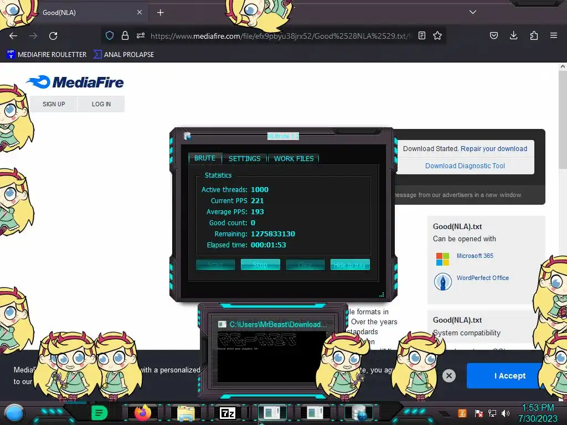Image resolution: width=567 pixels, height=425 pixels.
Task: Click the Microsoft 365 logo icon
Action: click(442, 259)
